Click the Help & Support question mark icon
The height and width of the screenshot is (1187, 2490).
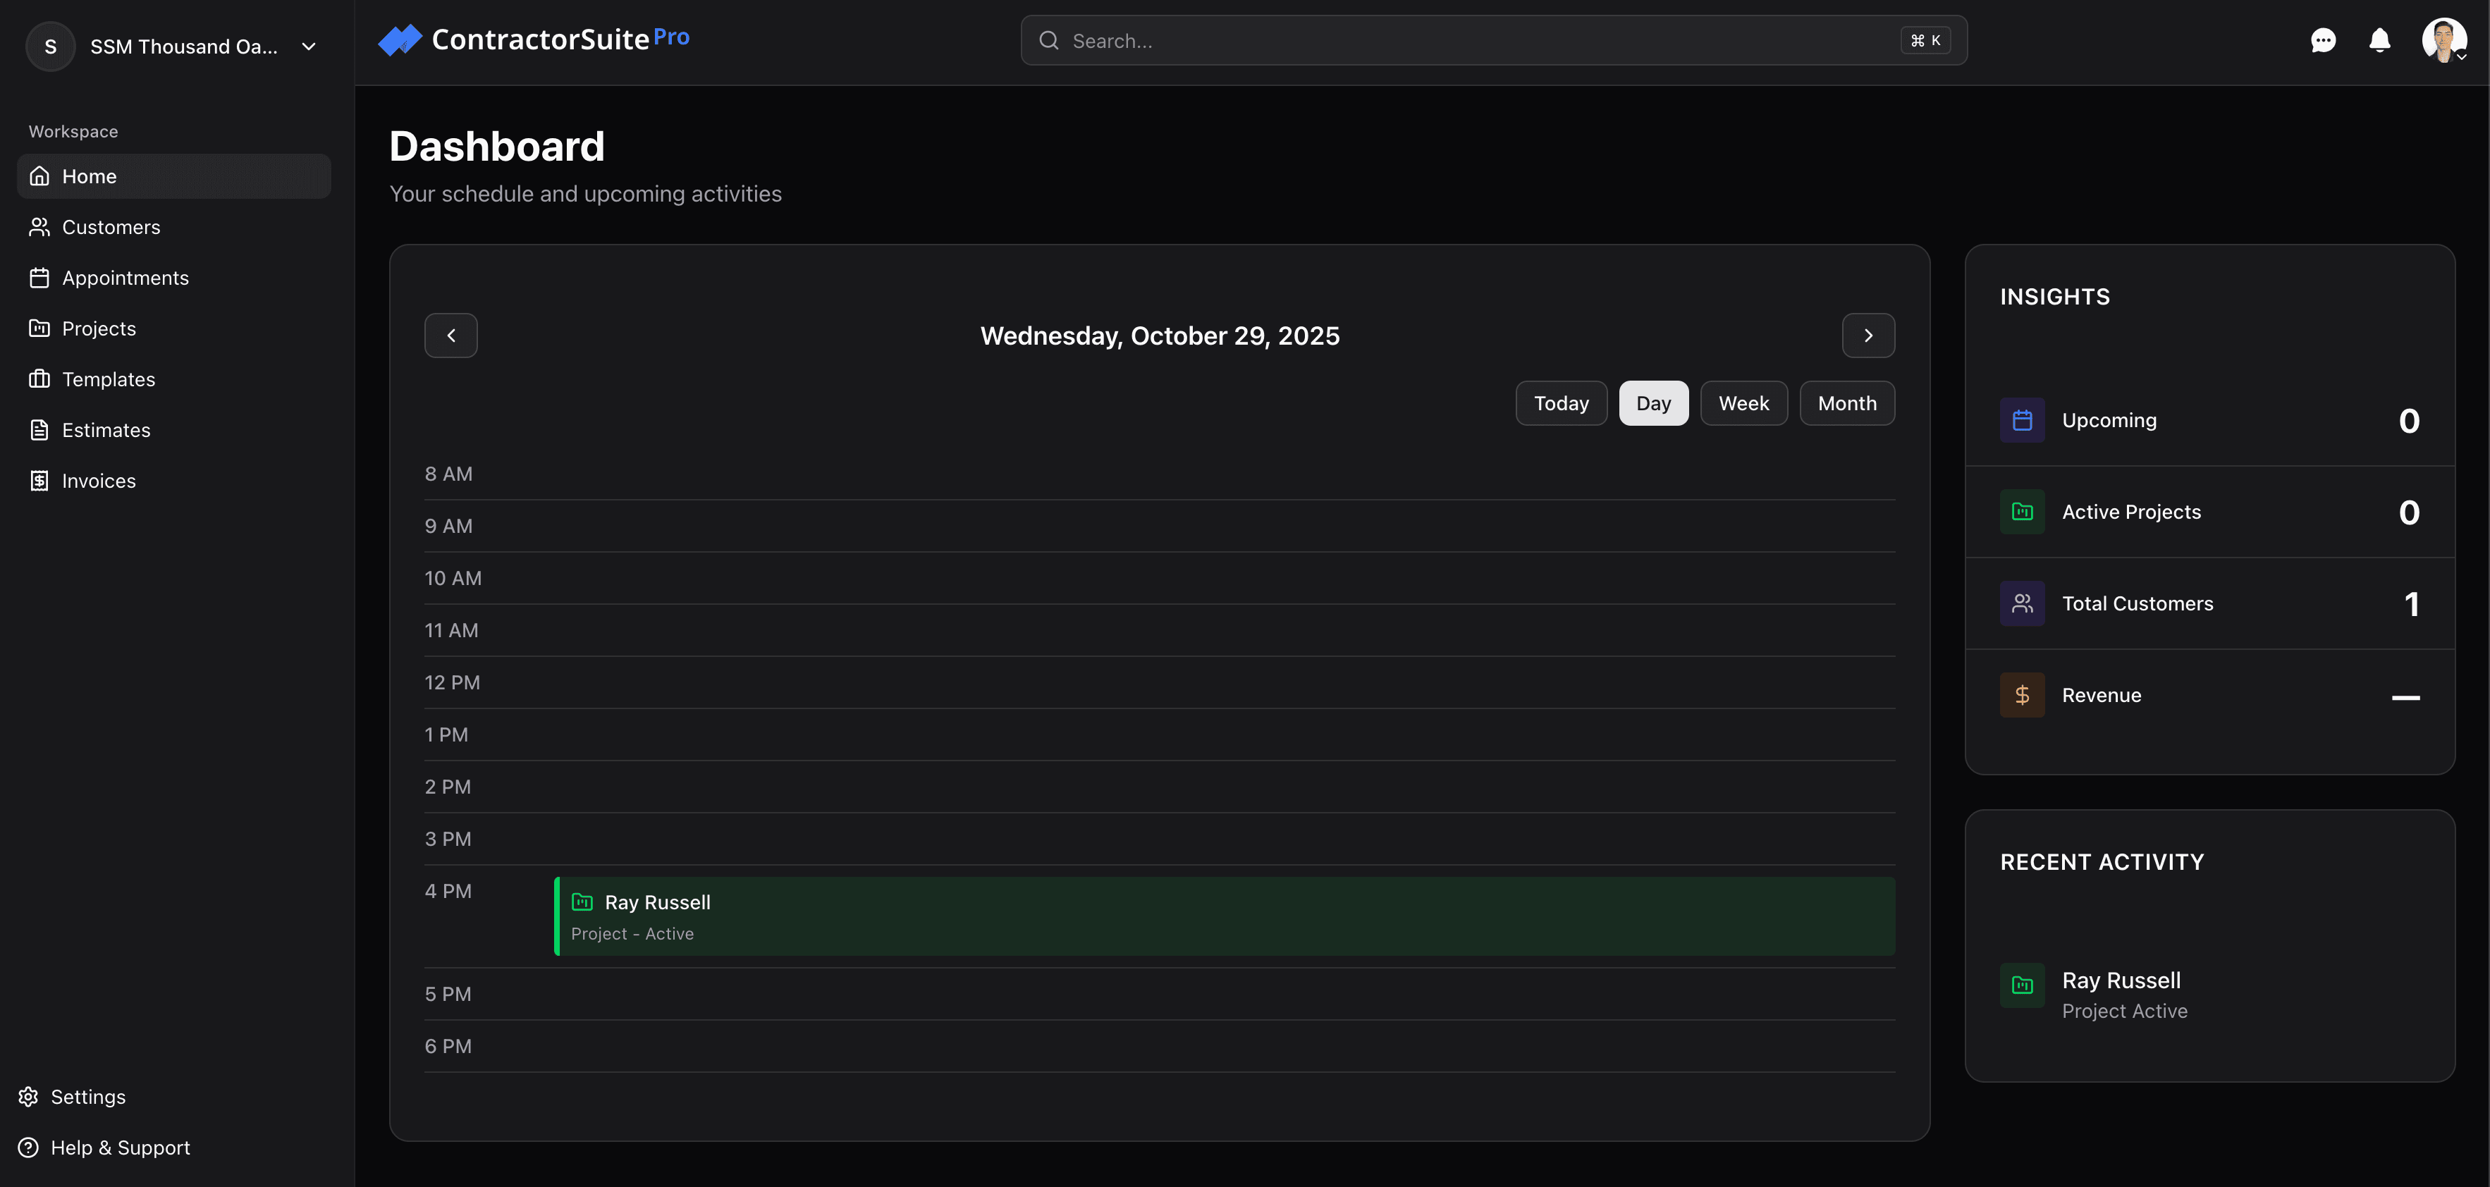point(29,1148)
